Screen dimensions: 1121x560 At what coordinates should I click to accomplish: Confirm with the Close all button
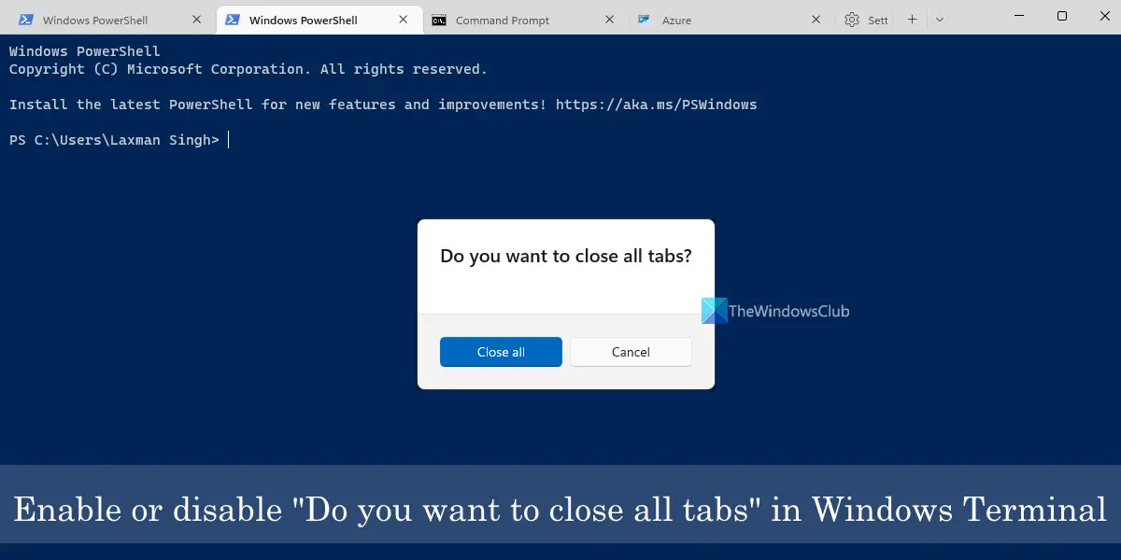coord(501,352)
